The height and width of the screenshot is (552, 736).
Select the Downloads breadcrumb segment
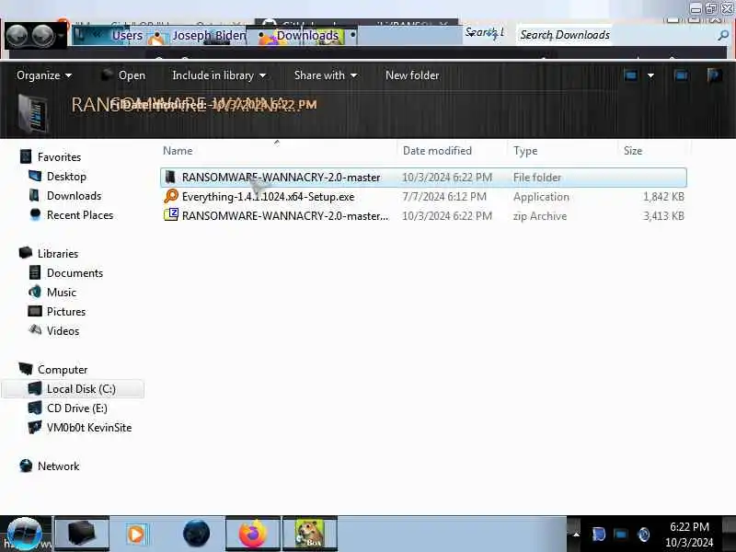coord(307,36)
